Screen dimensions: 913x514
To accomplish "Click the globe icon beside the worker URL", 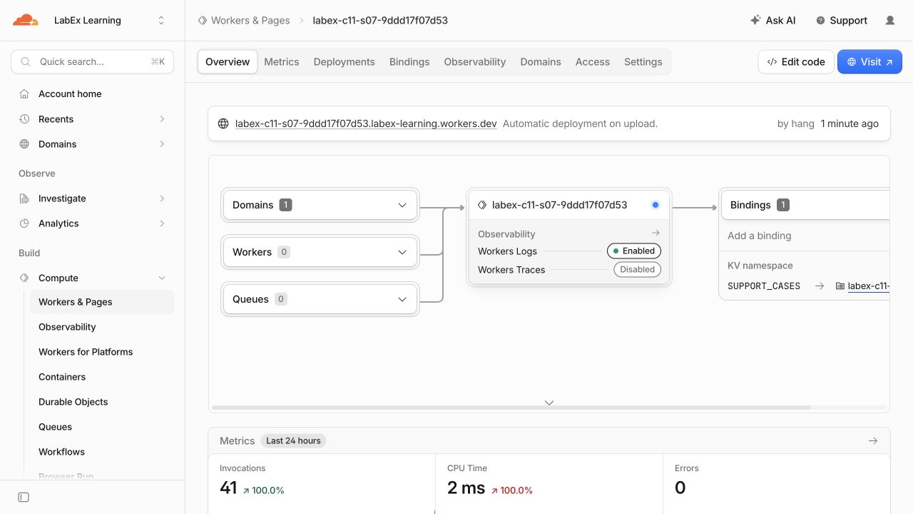I will coord(223,124).
